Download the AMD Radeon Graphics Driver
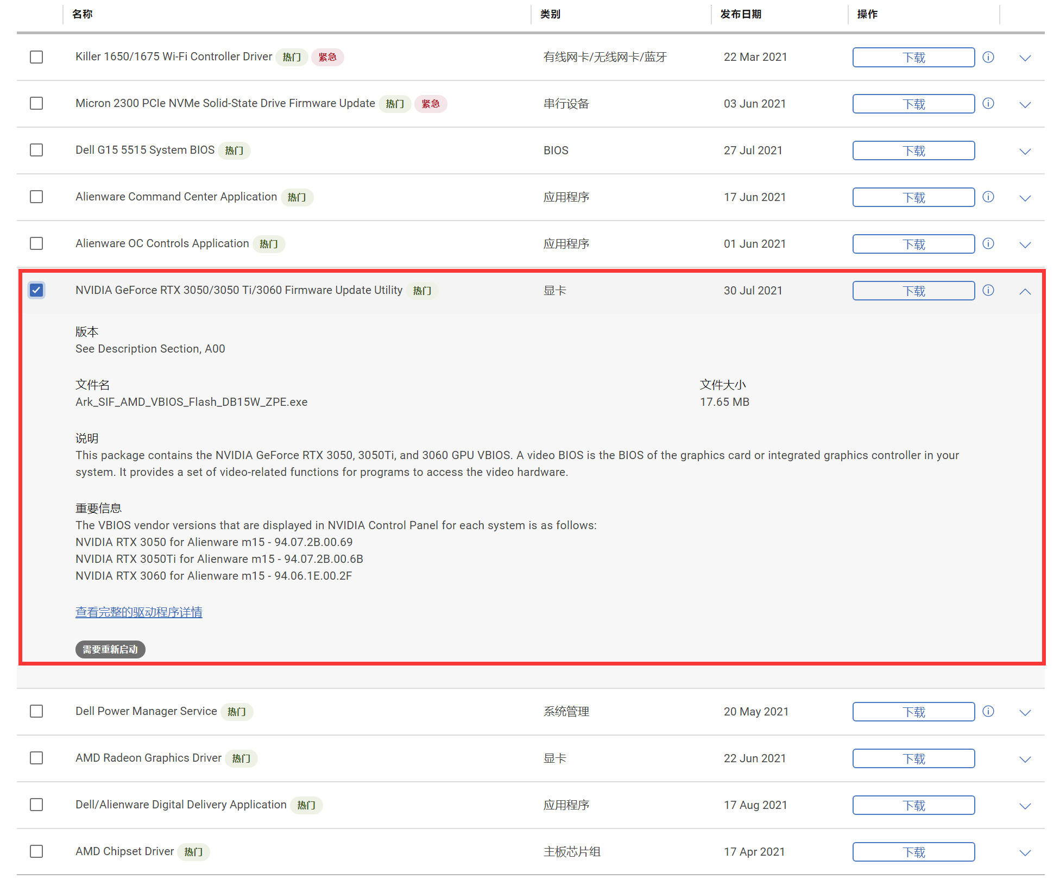 coord(913,758)
